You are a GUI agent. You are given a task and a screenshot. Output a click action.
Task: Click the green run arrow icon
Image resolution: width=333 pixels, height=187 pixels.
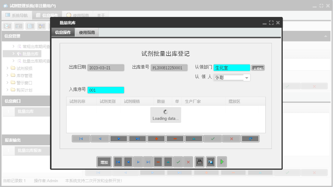click(221, 162)
